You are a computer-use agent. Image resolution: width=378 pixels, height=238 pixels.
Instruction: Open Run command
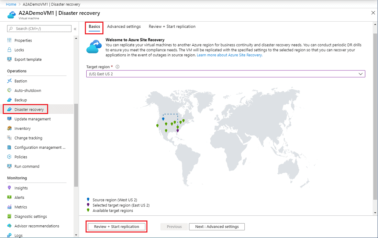pos(27,166)
